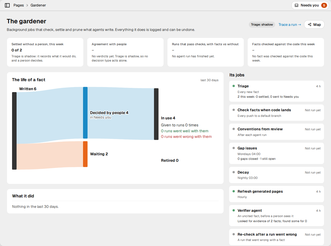Toggle the sidebar panel icon
Image resolution: width=331 pixels, height=246 pixels.
click(7, 5)
